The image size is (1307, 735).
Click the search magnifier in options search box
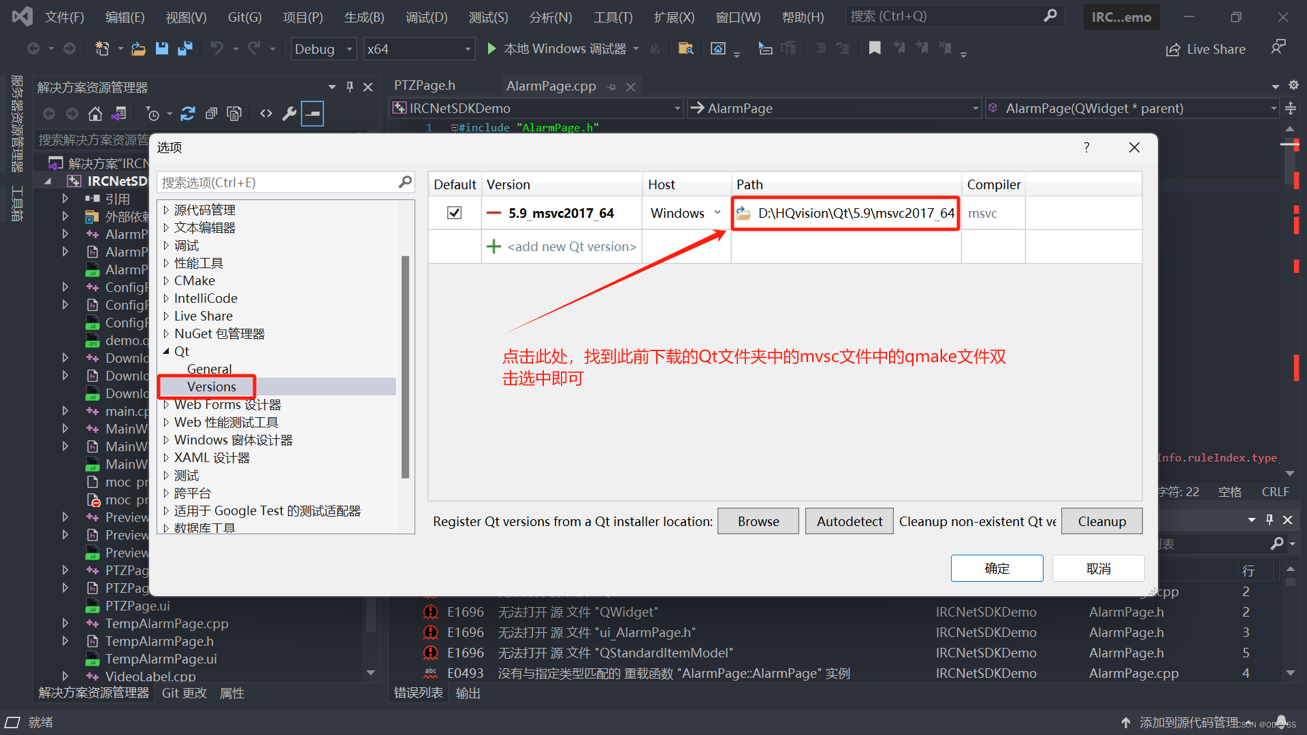pos(405,182)
